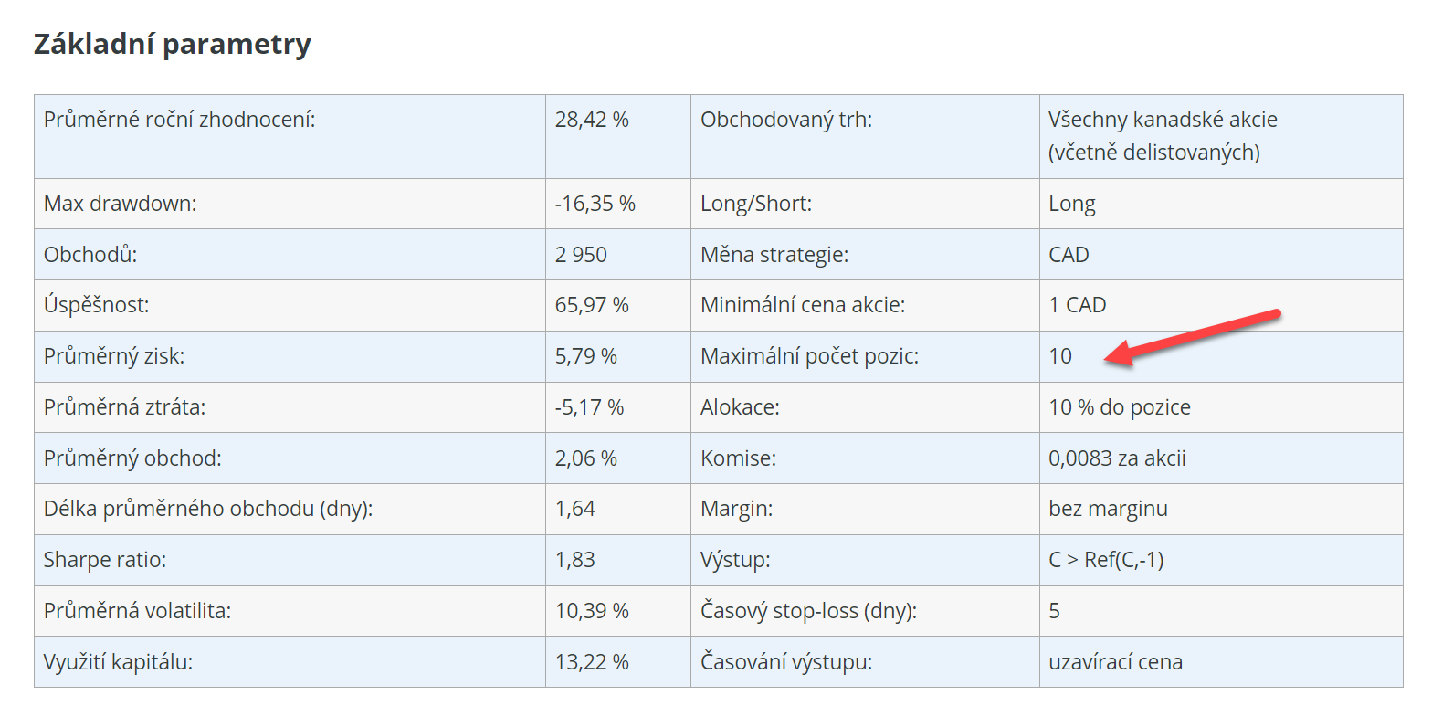Click the 'Long/Short:' label
This screenshot has height=706, width=1432.
click(x=756, y=204)
